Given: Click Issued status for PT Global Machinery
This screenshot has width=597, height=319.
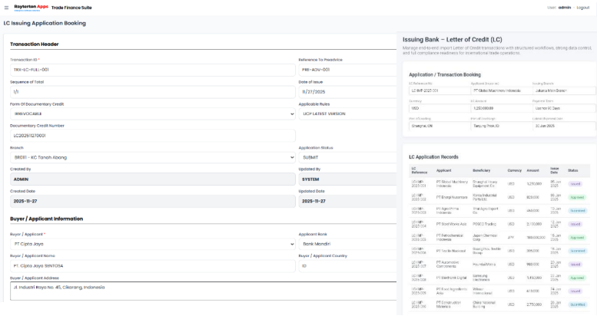Looking at the screenshot, I should pos(575,184).
